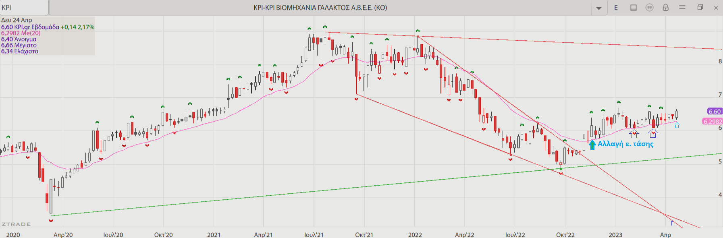723x238 pixels.
Task: Click the '+0,14 2,17%' weekly change value
Action: 78,27
